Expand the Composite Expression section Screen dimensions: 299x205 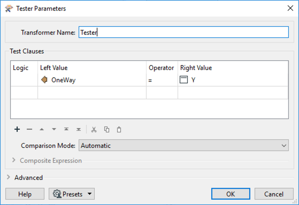[x=14, y=160]
